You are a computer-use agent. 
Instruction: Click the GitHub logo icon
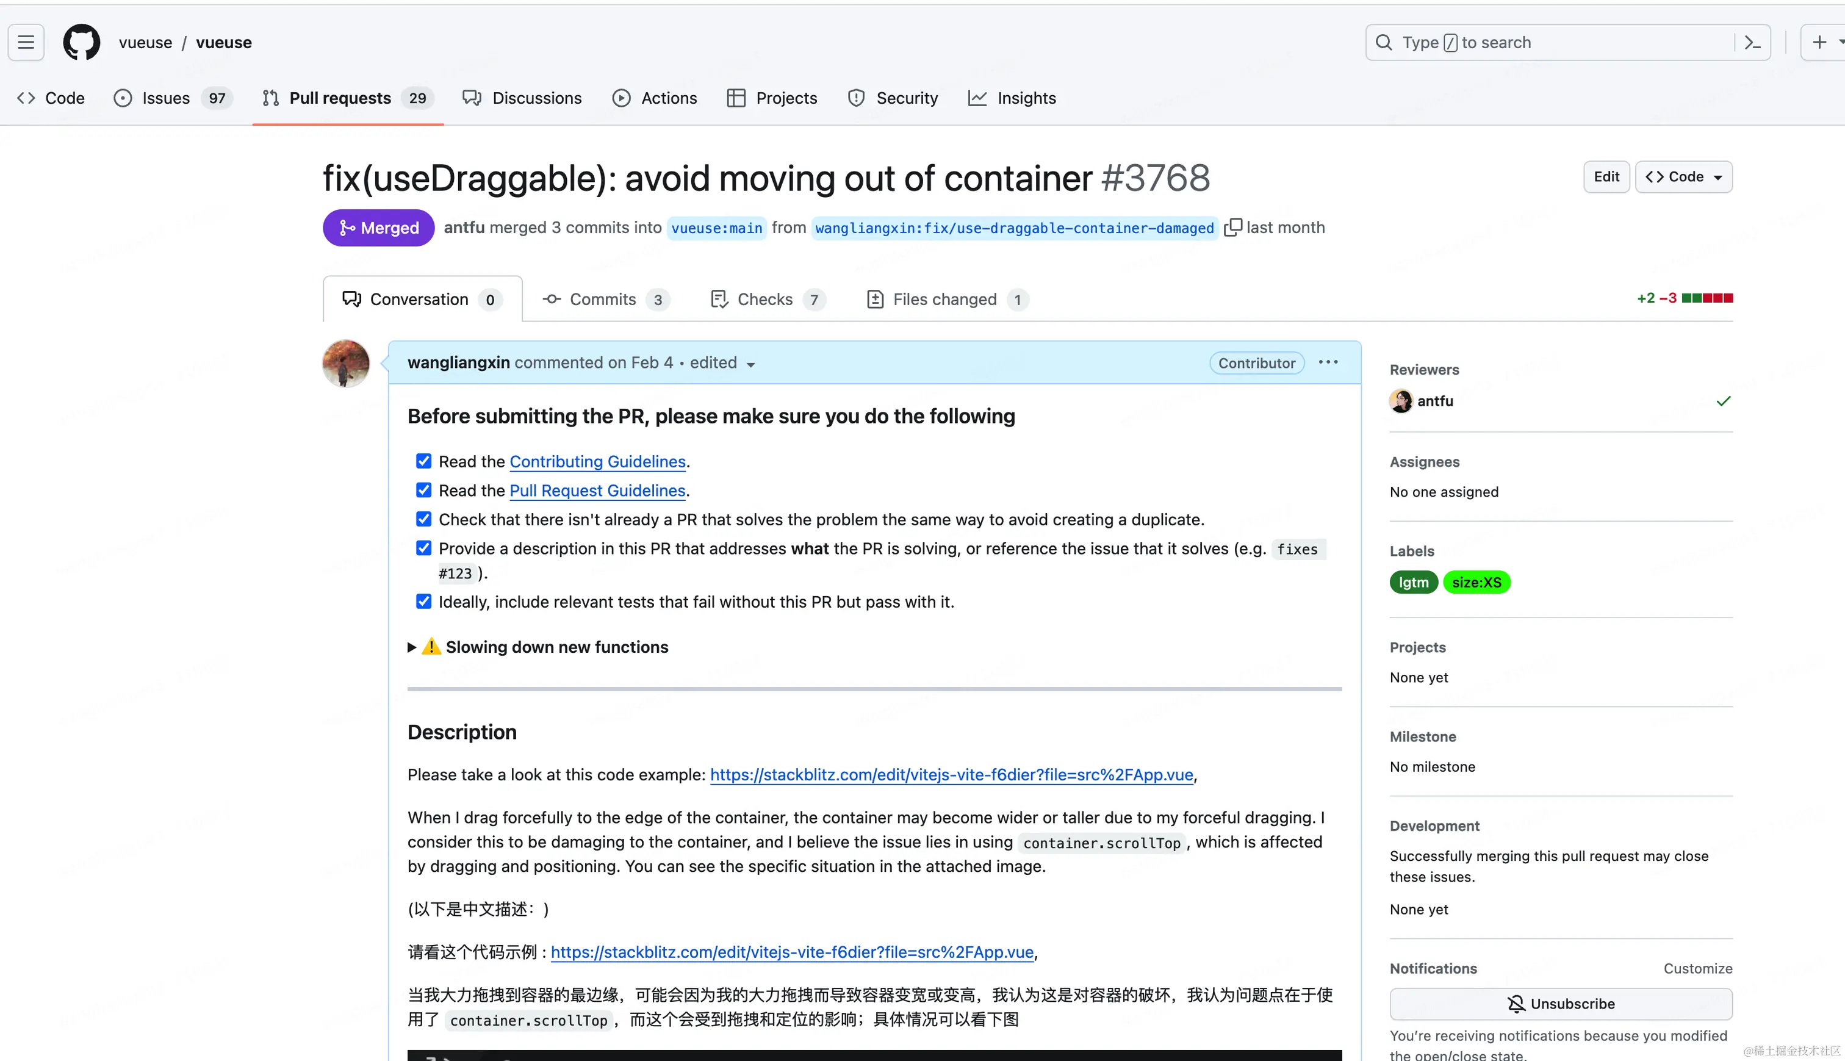click(x=82, y=42)
